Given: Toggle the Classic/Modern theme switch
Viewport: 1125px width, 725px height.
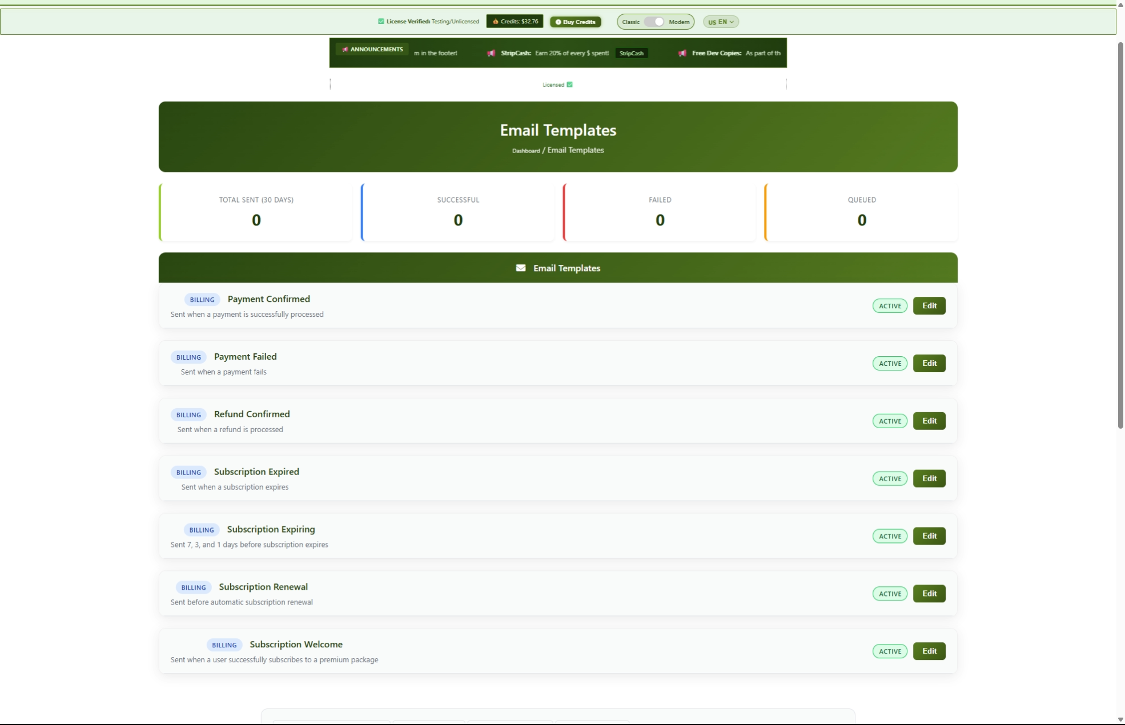Looking at the screenshot, I should point(654,22).
